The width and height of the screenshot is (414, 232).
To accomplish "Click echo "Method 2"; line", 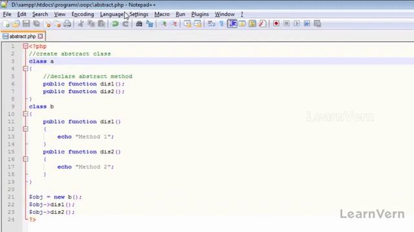I will (x=85, y=167).
